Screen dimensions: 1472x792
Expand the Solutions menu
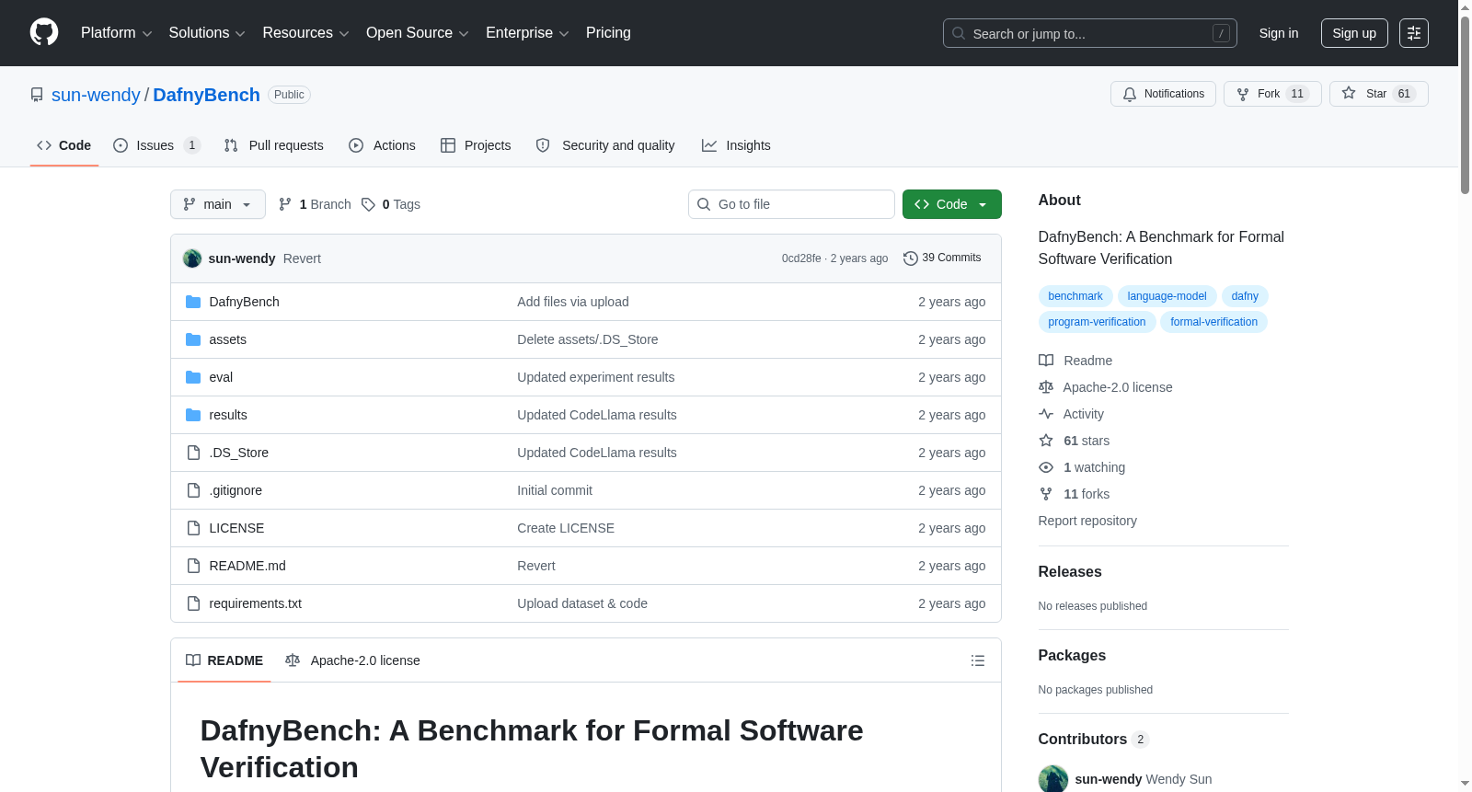(207, 33)
